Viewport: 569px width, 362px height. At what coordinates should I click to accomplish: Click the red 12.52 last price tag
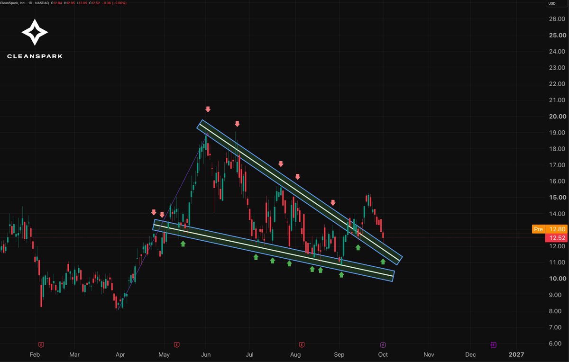[x=556, y=238]
